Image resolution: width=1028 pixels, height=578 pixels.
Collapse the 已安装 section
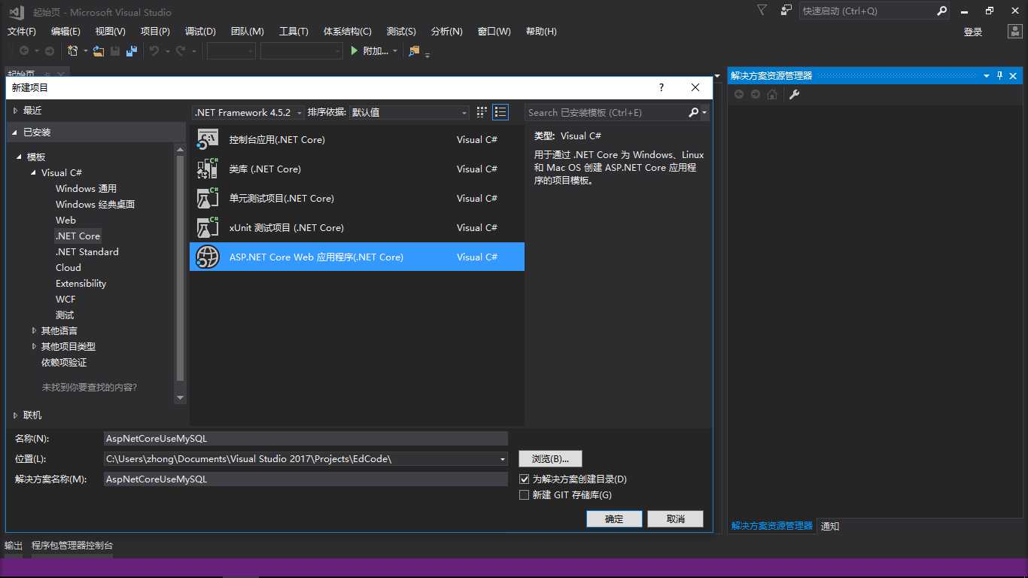(x=15, y=132)
